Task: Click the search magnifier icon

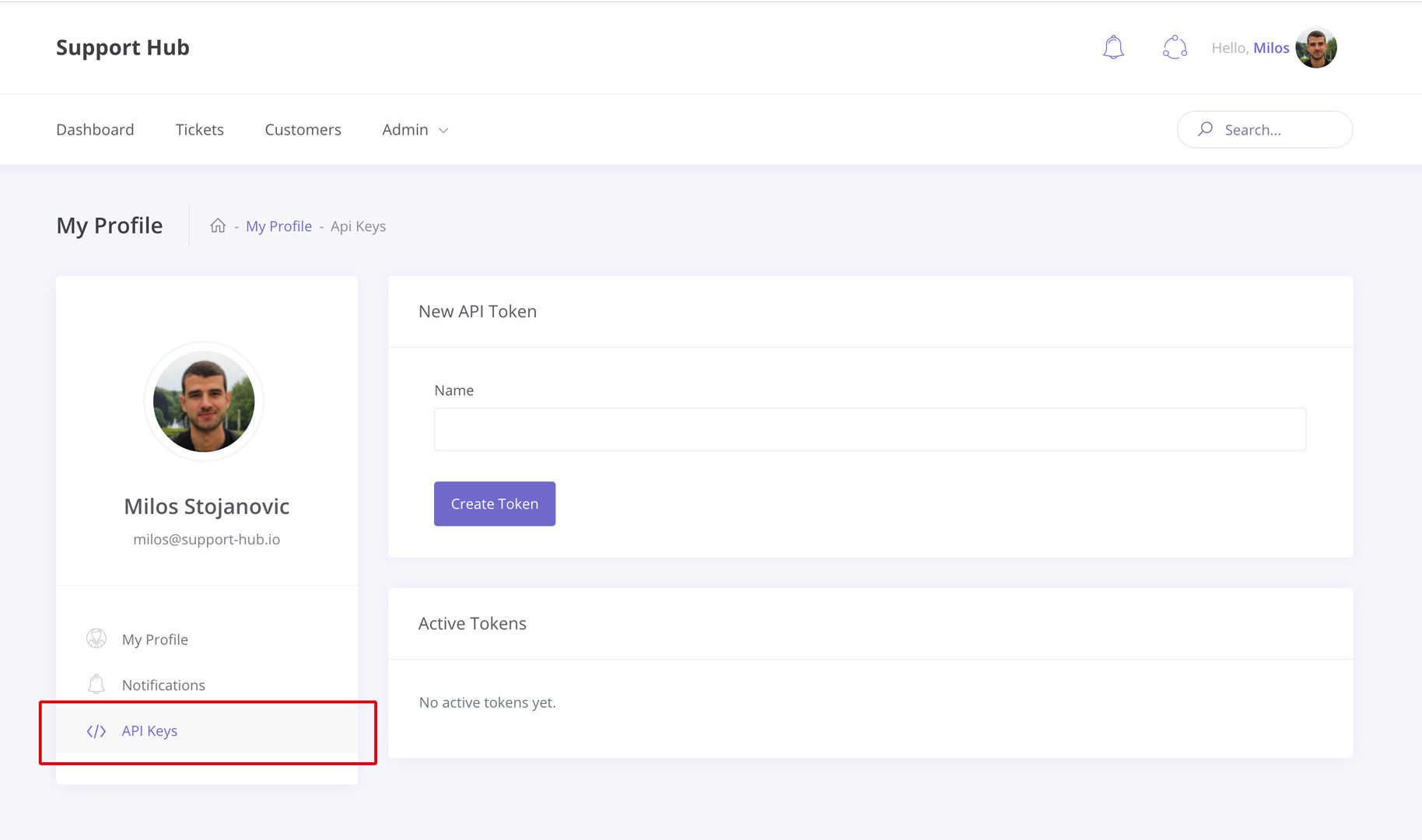Action: tap(1205, 129)
